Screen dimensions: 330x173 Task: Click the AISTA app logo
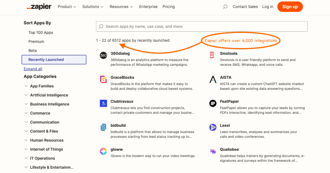(x=213, y=79)
